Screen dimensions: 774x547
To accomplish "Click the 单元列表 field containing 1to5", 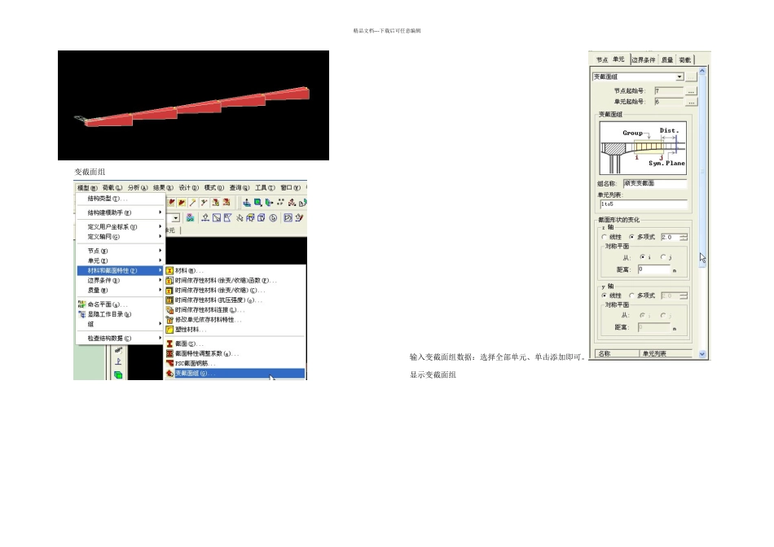I will point(643,204).
